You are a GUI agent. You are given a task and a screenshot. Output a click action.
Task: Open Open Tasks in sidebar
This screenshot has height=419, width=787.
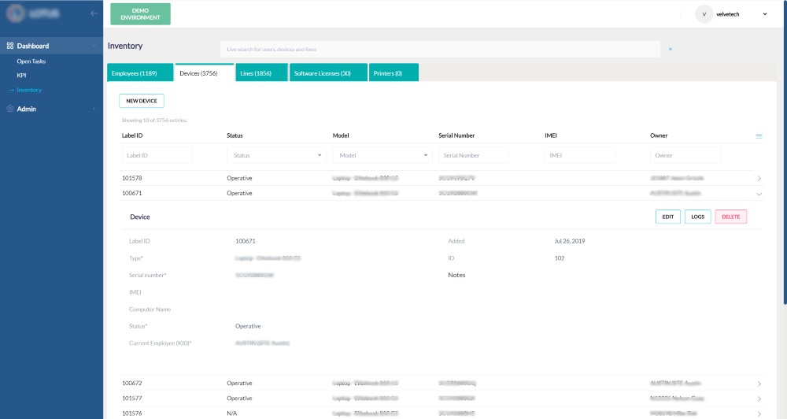click(x=31, y=61)
